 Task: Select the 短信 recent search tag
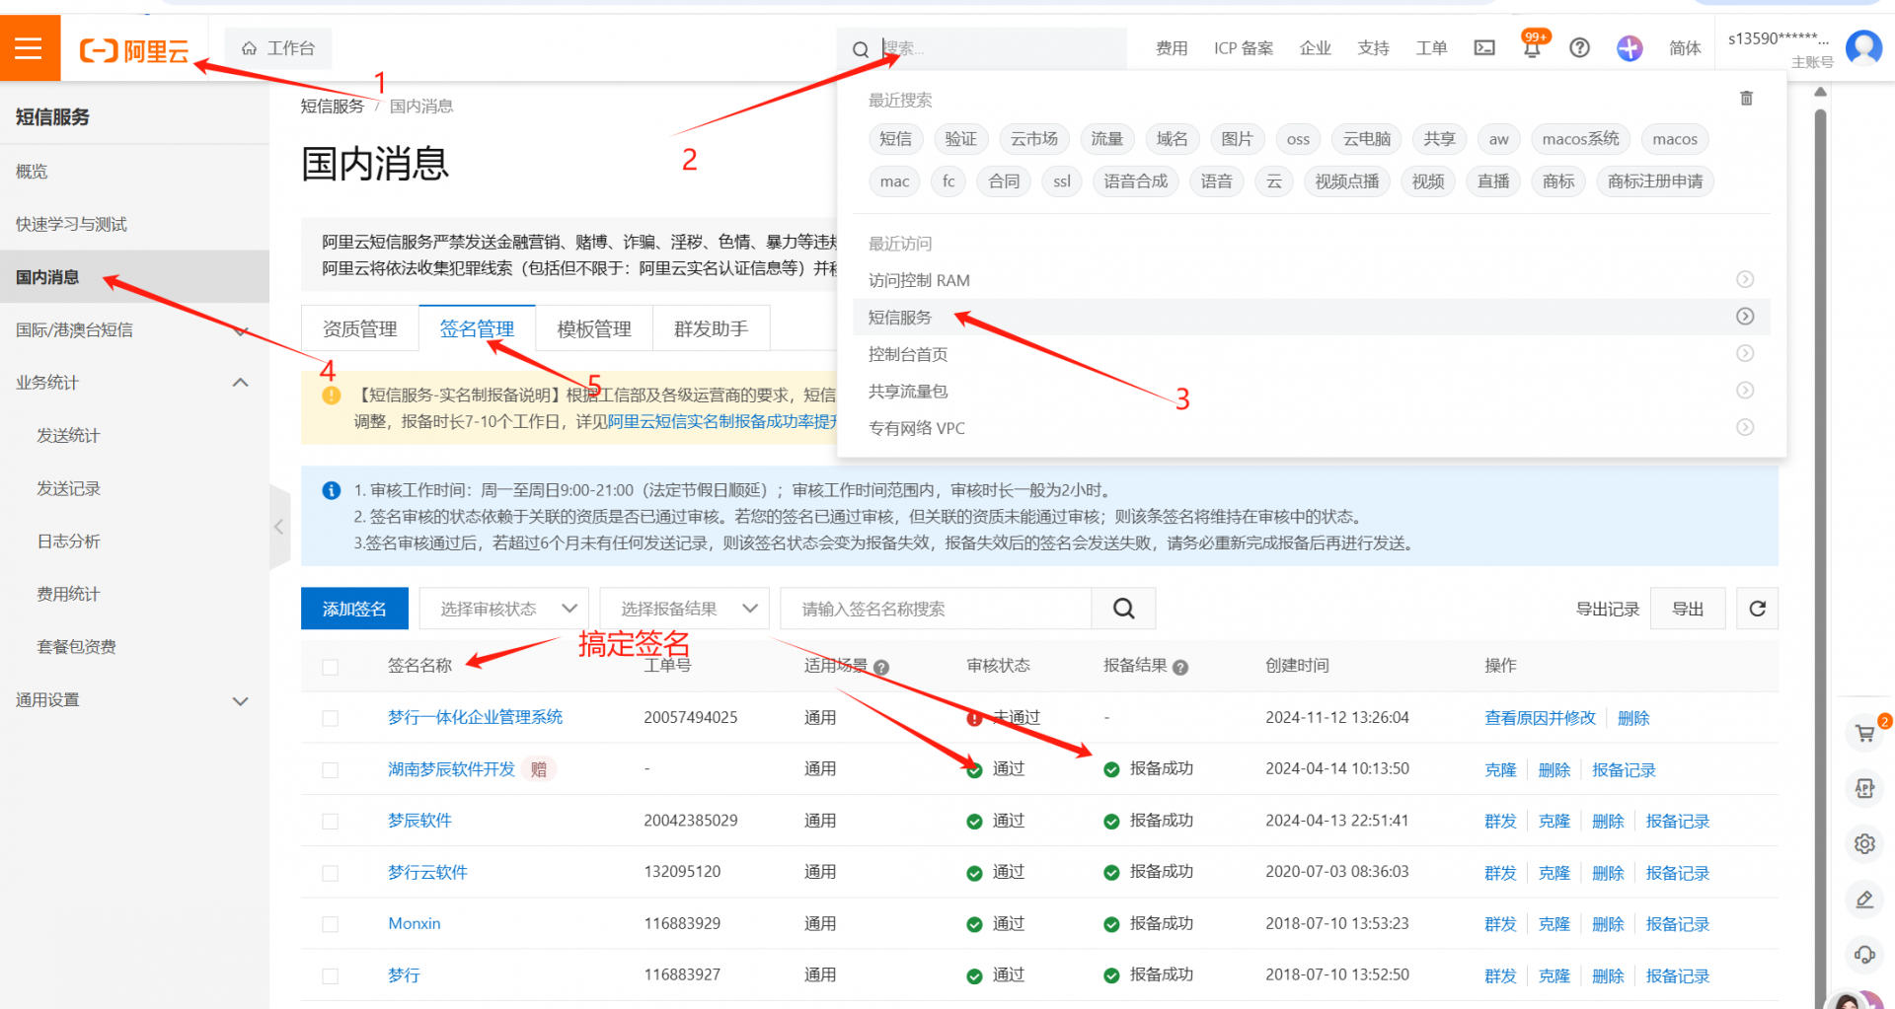[x=895, y=139]
